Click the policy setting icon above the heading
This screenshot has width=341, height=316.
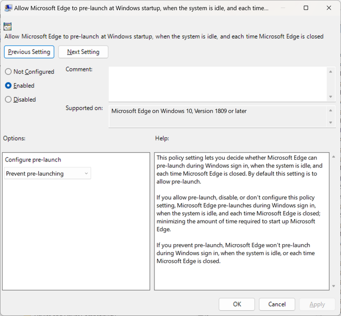pos(7,27)
